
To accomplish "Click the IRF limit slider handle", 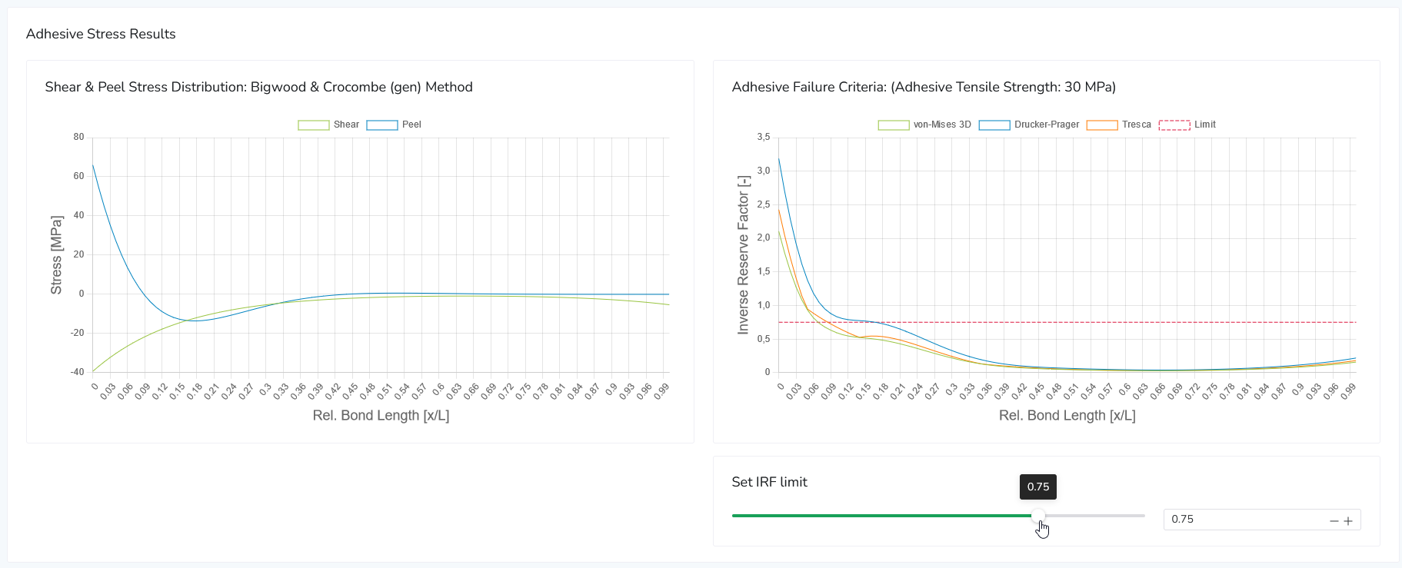I will pyautogui.click(x=1038, y=516).
